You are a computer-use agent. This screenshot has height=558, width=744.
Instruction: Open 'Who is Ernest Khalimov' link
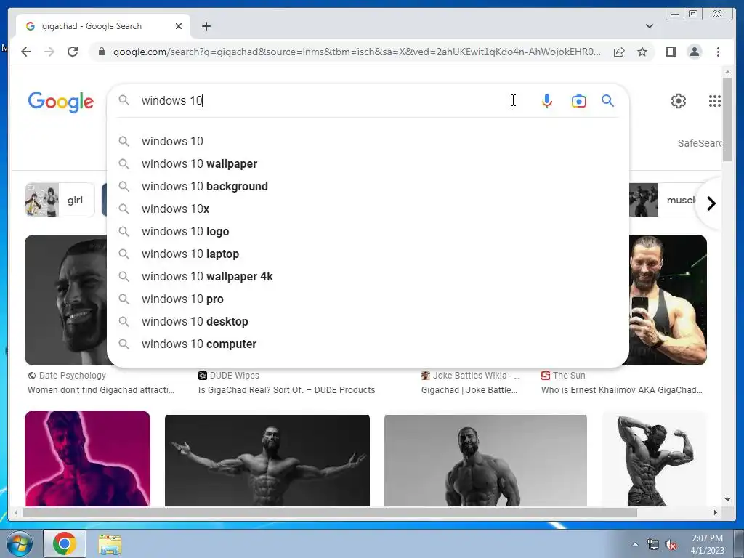click(622, 390)
